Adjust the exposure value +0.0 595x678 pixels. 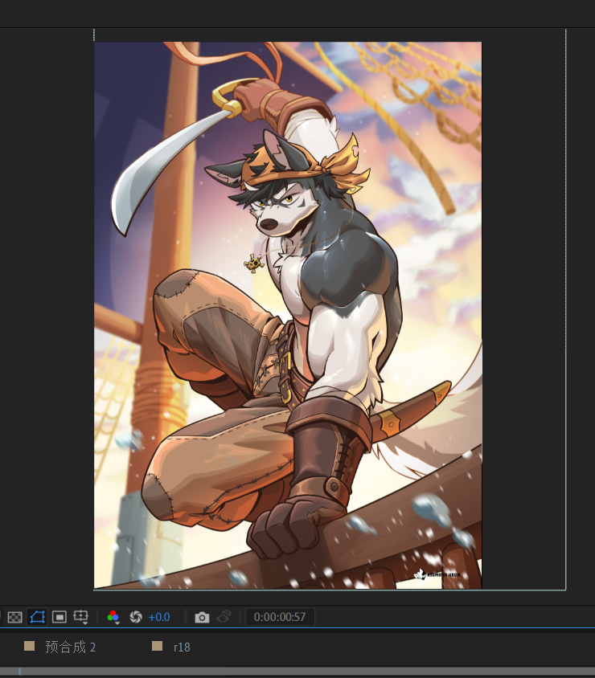click(x=159, y=617)
